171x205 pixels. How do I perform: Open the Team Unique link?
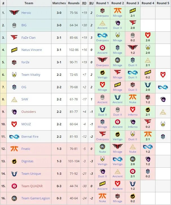click(31, 174)
